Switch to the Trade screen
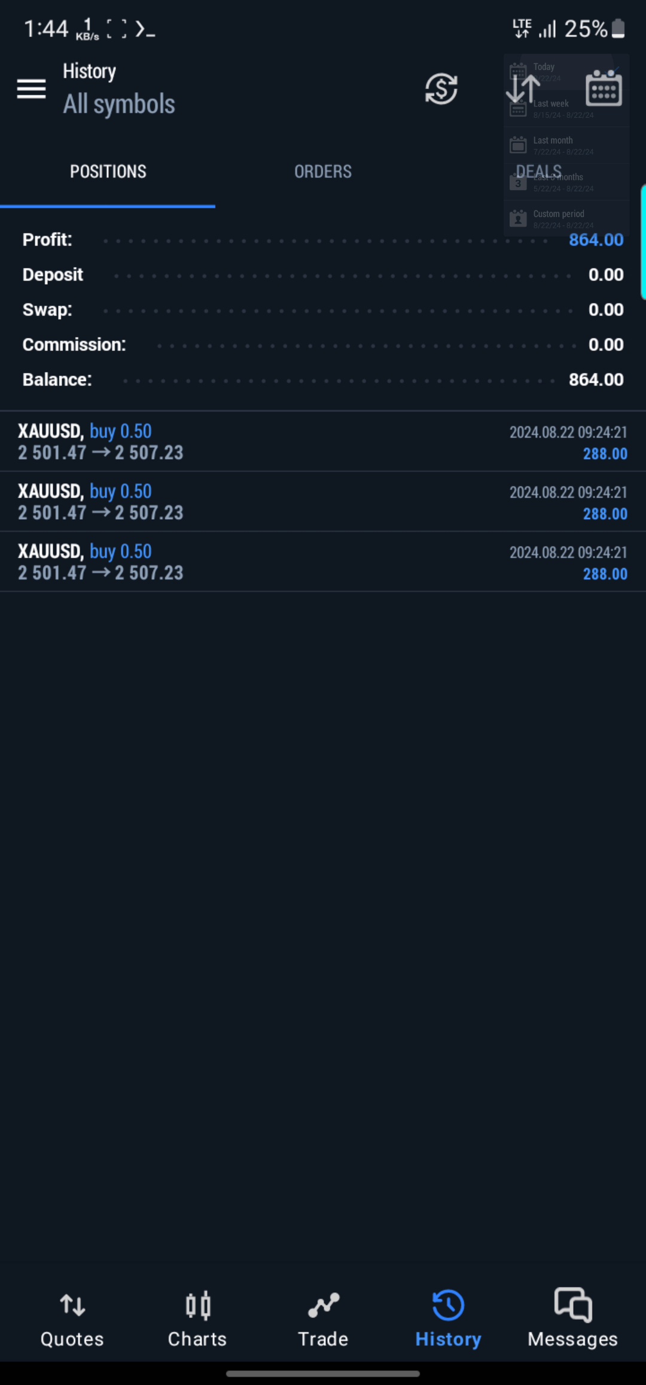The width and height of the screenshot is (646, 1385). (x=323, y=1319)
